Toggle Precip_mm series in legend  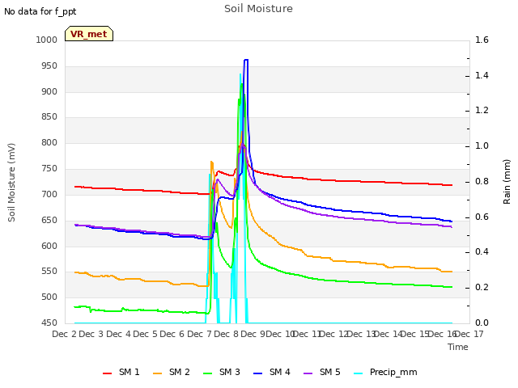point(385,372)
